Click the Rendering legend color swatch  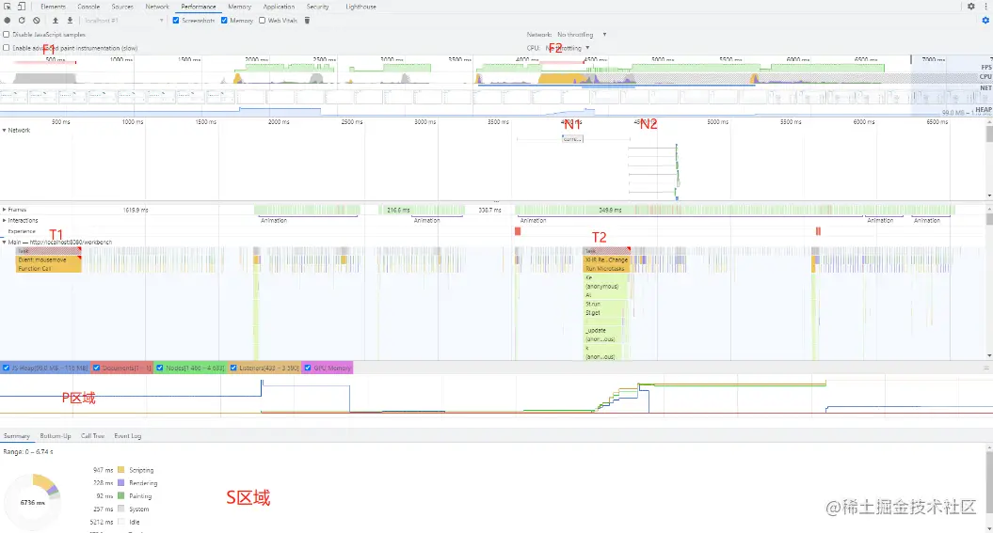pyautogui.click(x=121, y=483)
